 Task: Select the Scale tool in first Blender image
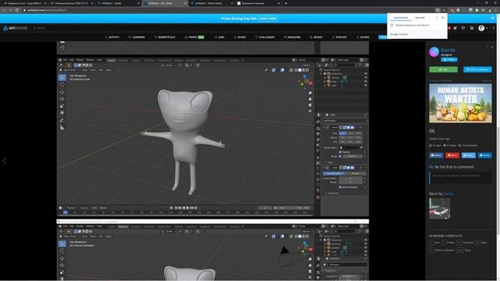click(x=62, y=106)
